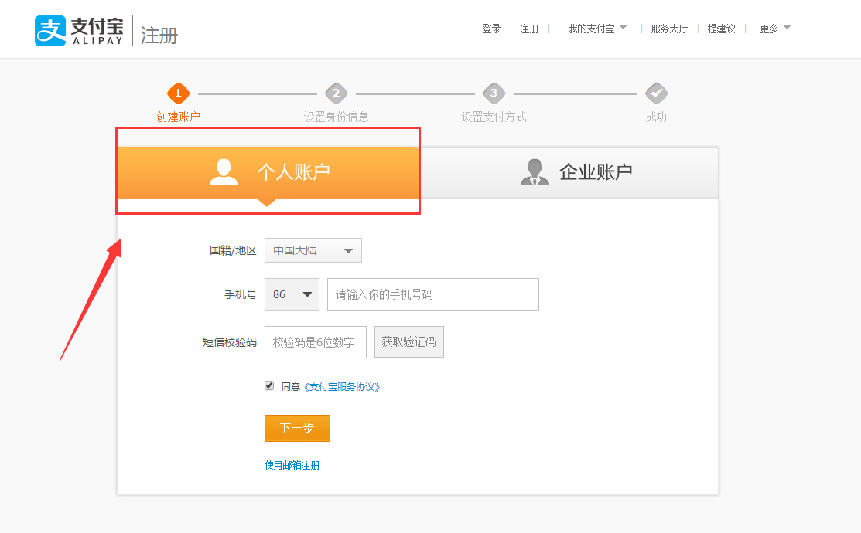This screenshot has width=861, height=533.
Task: Click the success checkmark step icon
Action: click(656, 93)
